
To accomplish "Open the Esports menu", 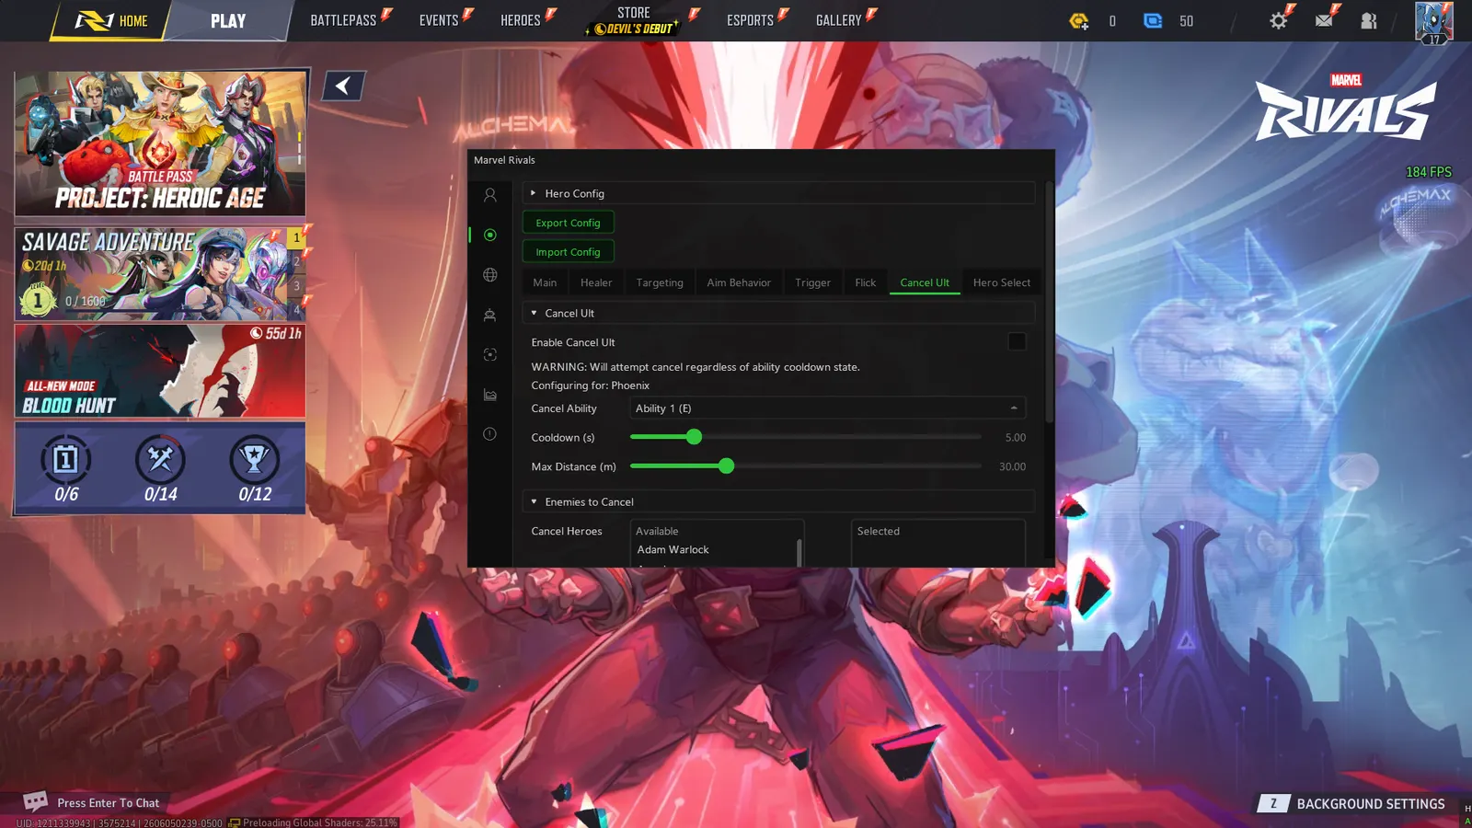I will [x=751, y=20].
